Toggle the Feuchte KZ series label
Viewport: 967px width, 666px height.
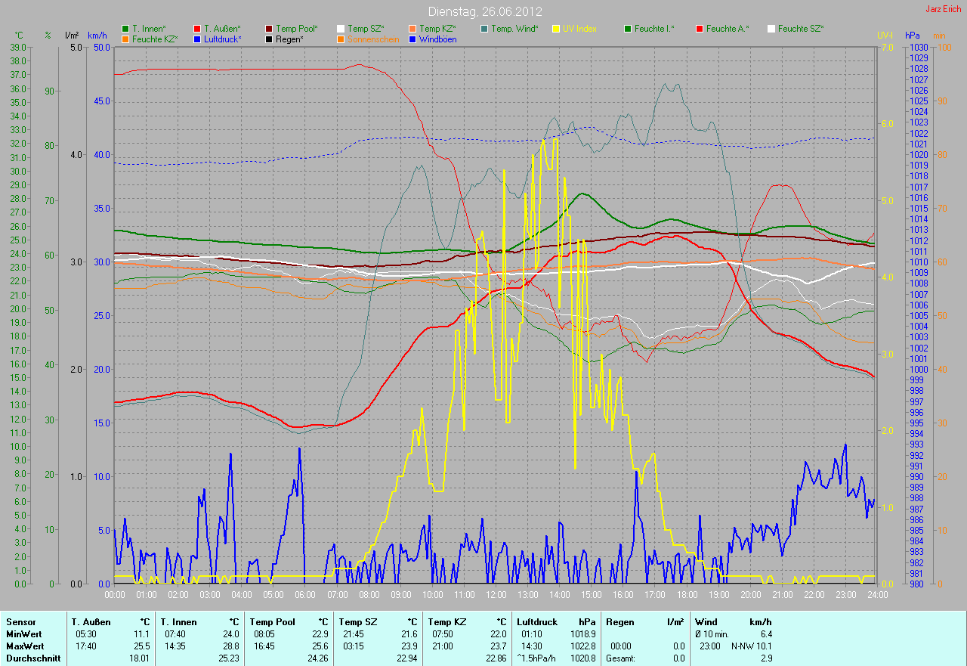[154, 39]
